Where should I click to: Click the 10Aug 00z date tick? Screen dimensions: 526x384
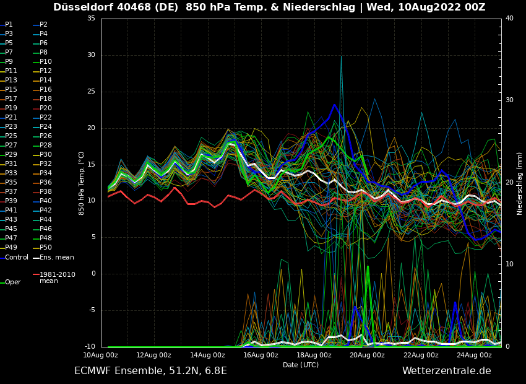[x=101, y=355]
